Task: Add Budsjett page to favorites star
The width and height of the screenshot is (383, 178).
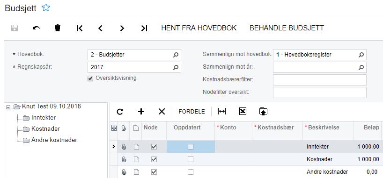Action: click(x=46, y=8)
